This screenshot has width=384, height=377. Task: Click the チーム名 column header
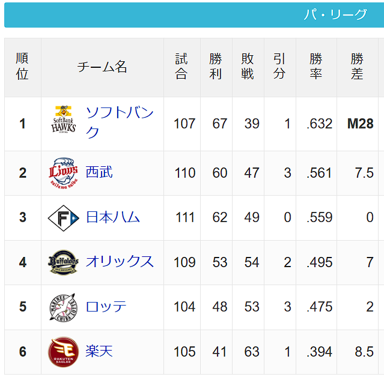point(102,67)
